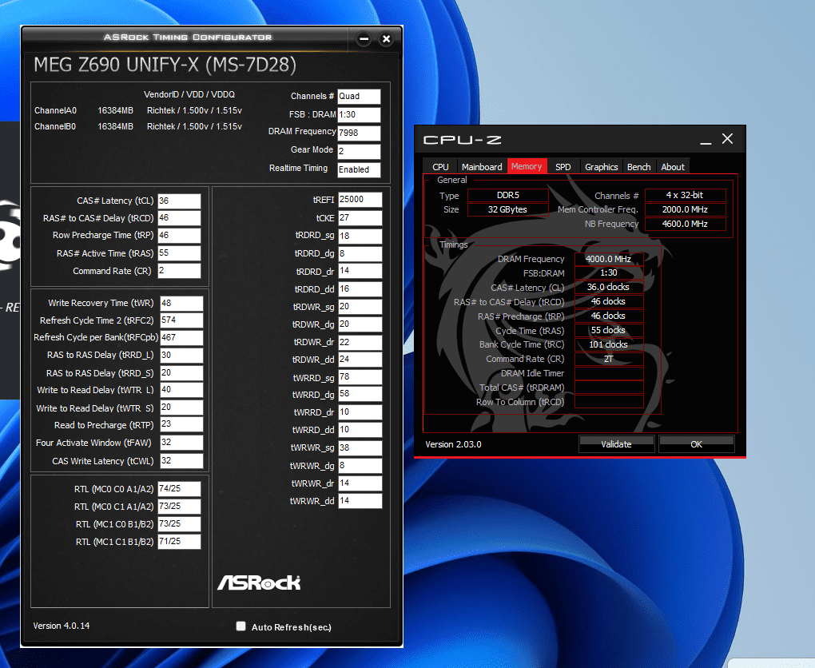
Task: Enable the Auto Refresh(sec) checkbox
Action: (241, 626)
